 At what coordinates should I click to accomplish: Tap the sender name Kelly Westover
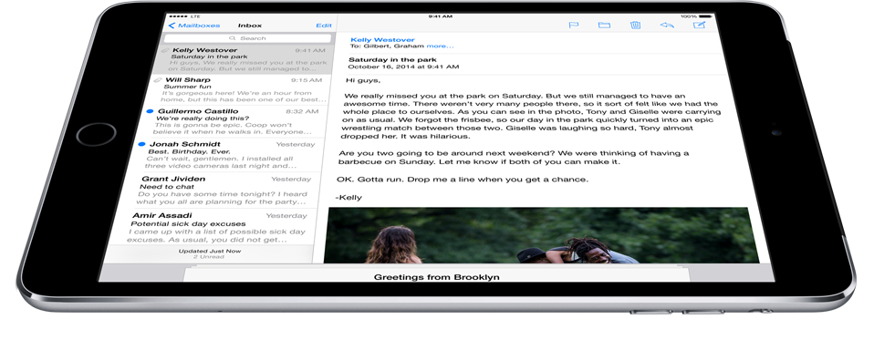click(x=382, y=39)
